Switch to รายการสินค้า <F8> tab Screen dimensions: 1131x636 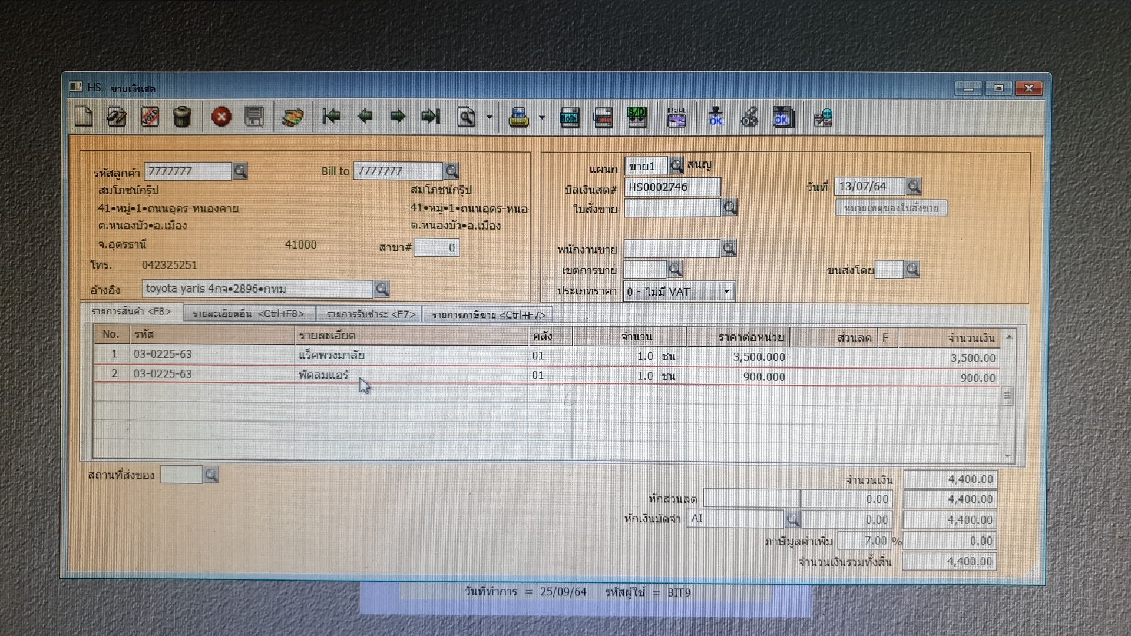click(131, 312)
